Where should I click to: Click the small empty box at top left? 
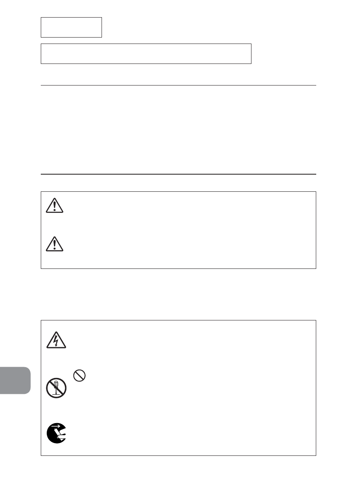pos(71,27)
